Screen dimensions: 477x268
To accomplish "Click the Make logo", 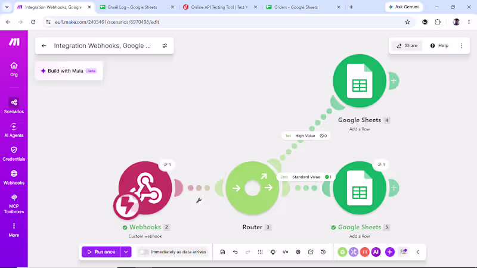I will click(14, 42).
